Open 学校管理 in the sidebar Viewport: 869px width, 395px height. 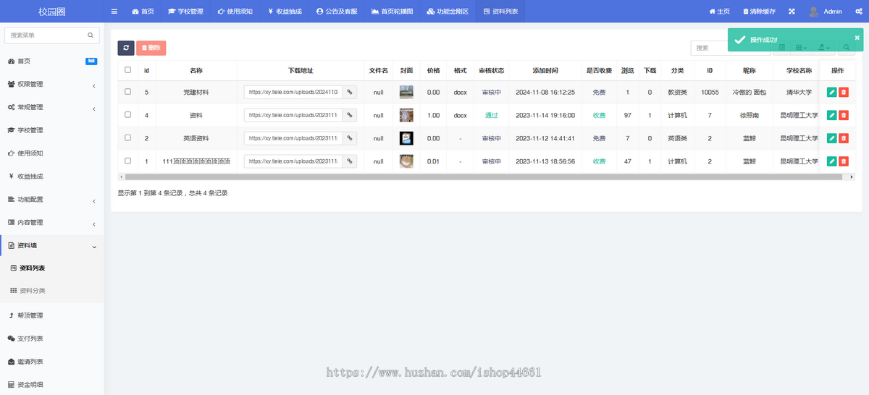(x=52, y=130)
